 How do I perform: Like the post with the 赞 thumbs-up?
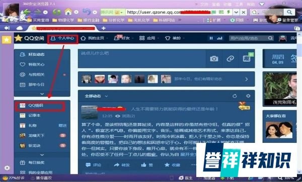click(x=147, y=165)
